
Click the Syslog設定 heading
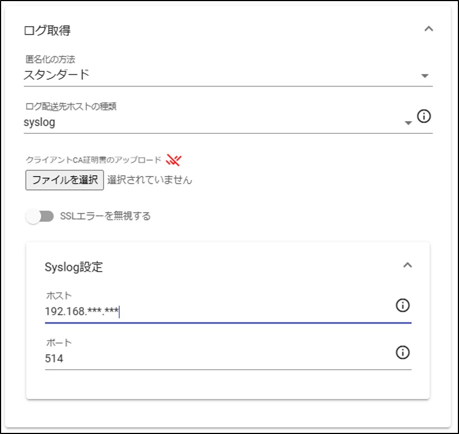click(74, 267)
